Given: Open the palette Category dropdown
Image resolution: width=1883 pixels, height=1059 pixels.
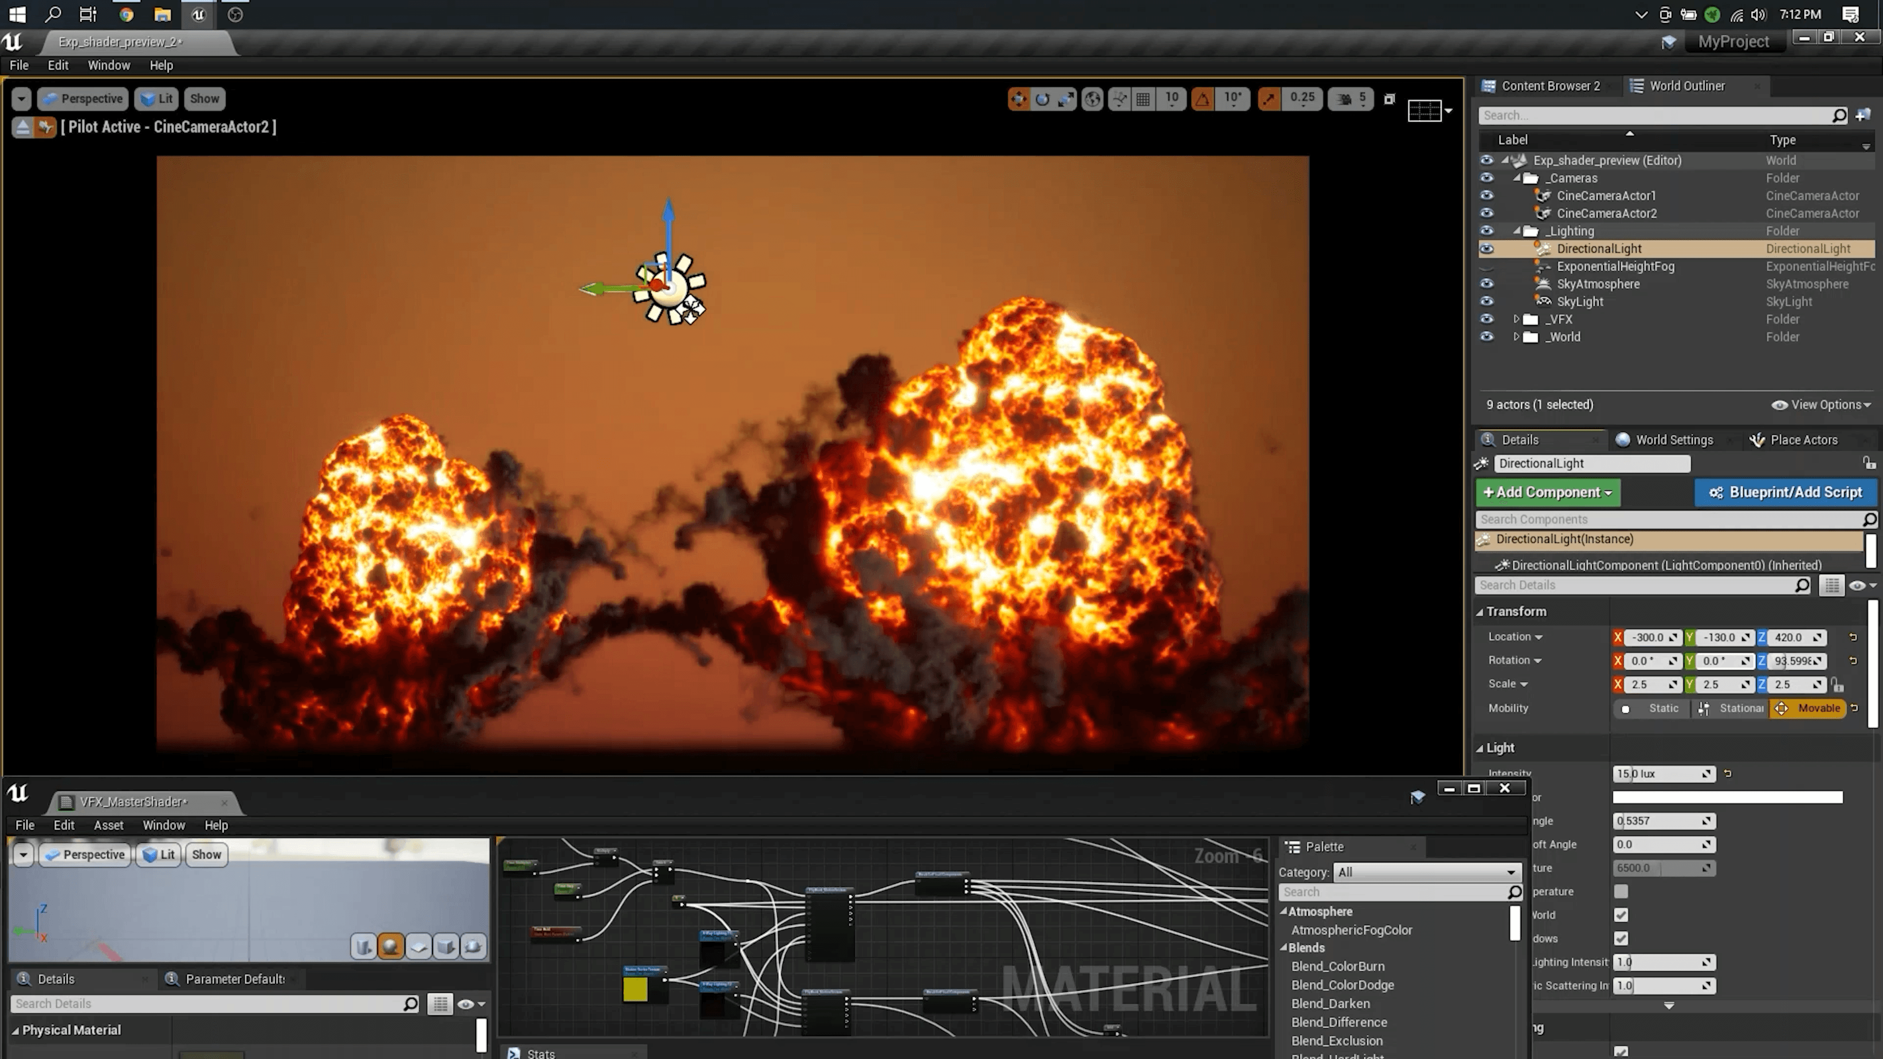Looking at the screenshot, I should [1425, 872].
